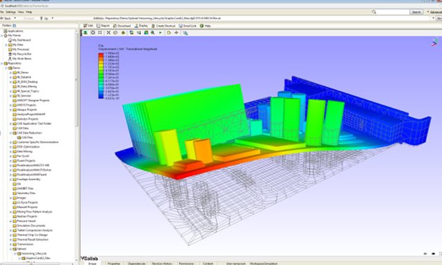This screenshot has width=442, height=265.
Task: Click the search input field
Action: click(x=393, y=12)
